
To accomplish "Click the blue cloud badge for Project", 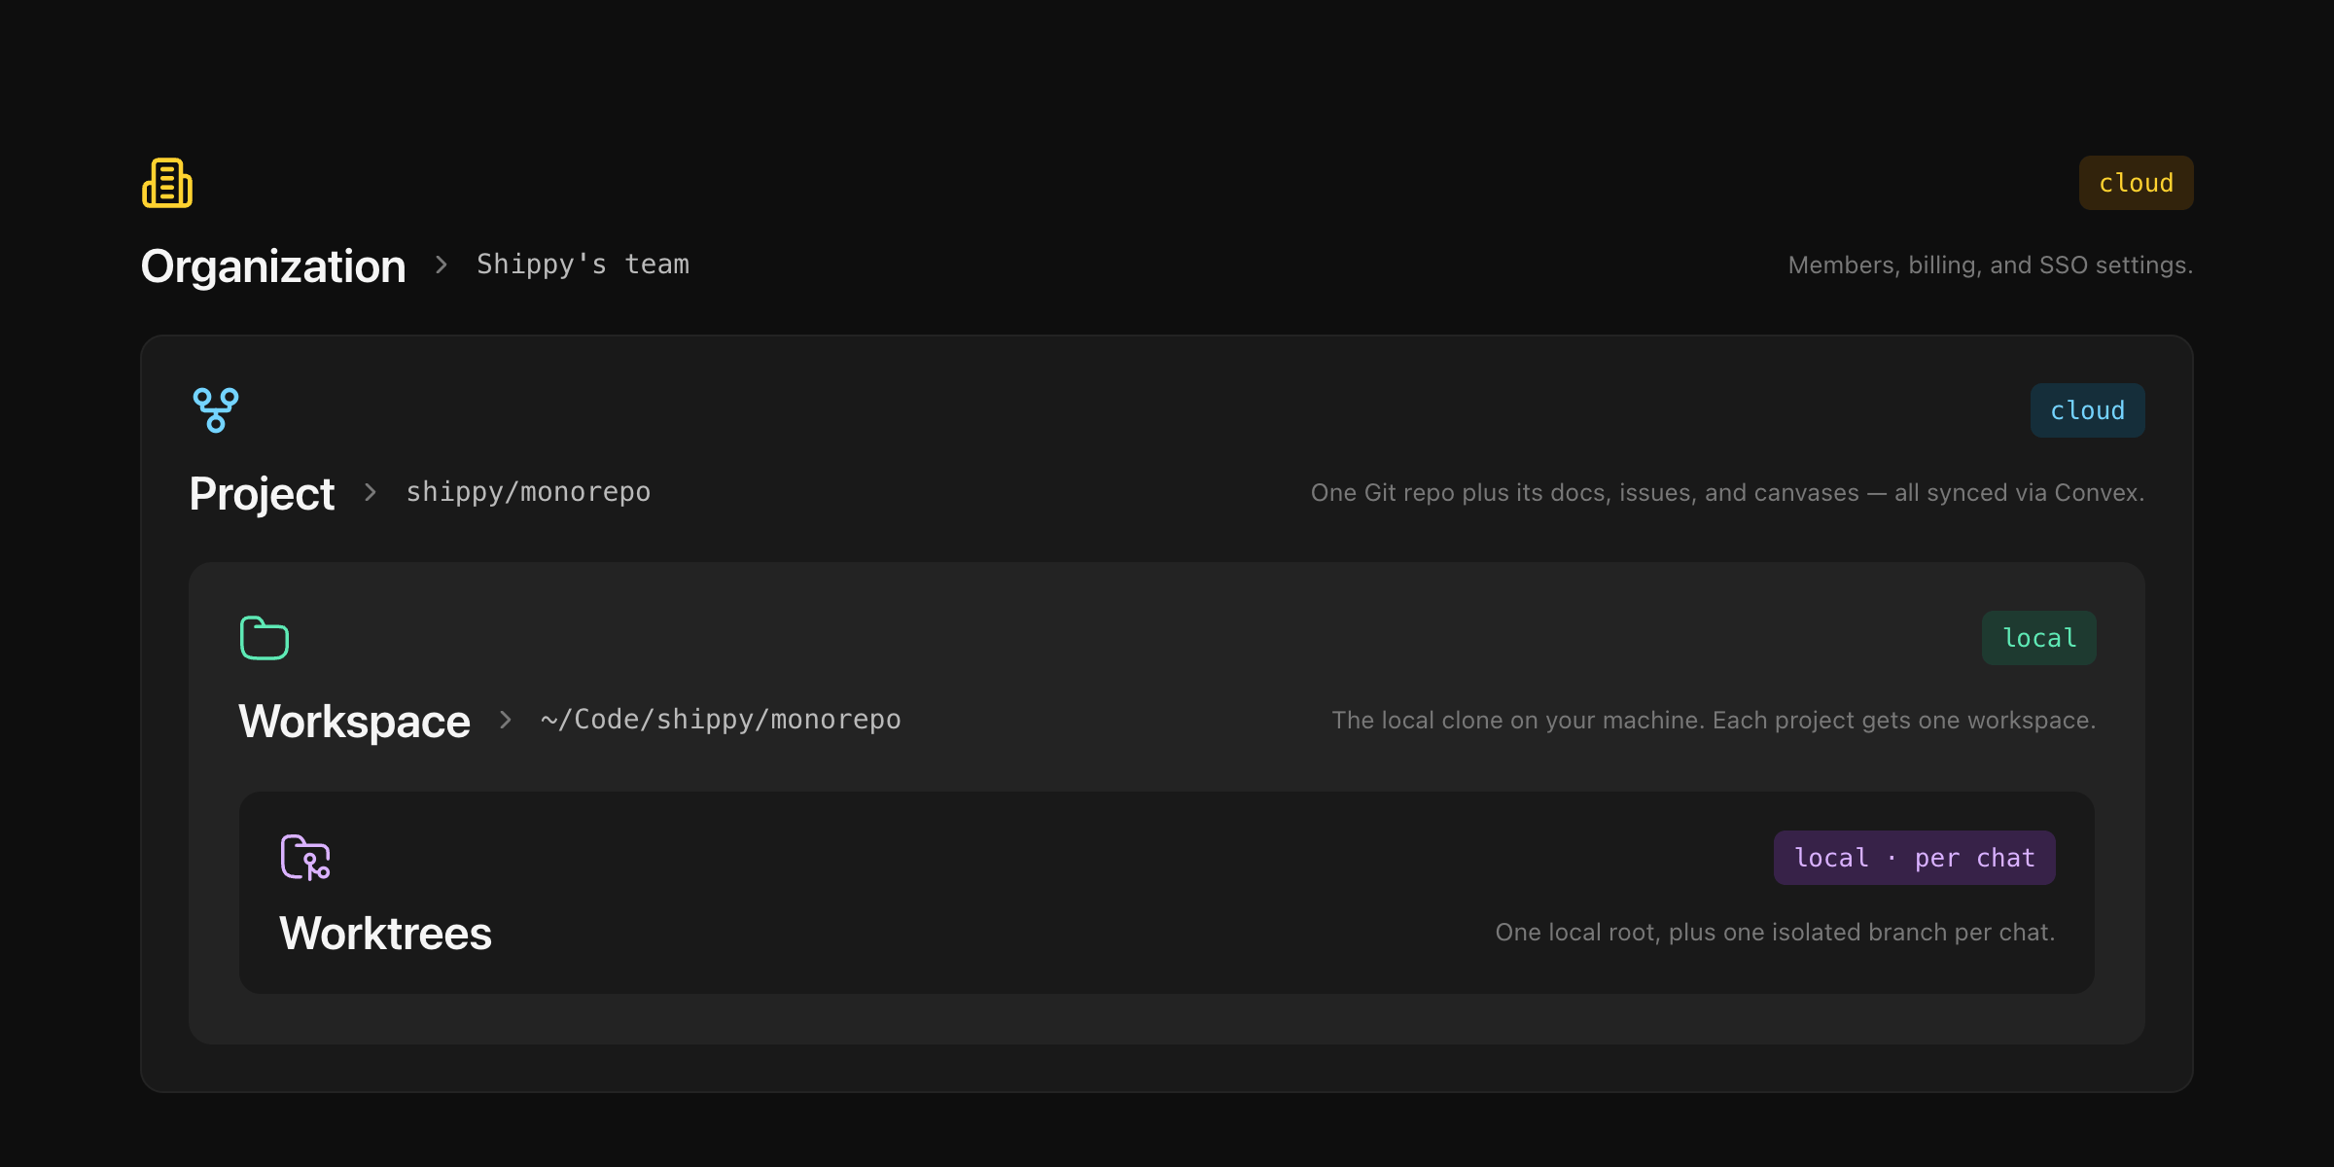I will click(x=2087, y=410).
